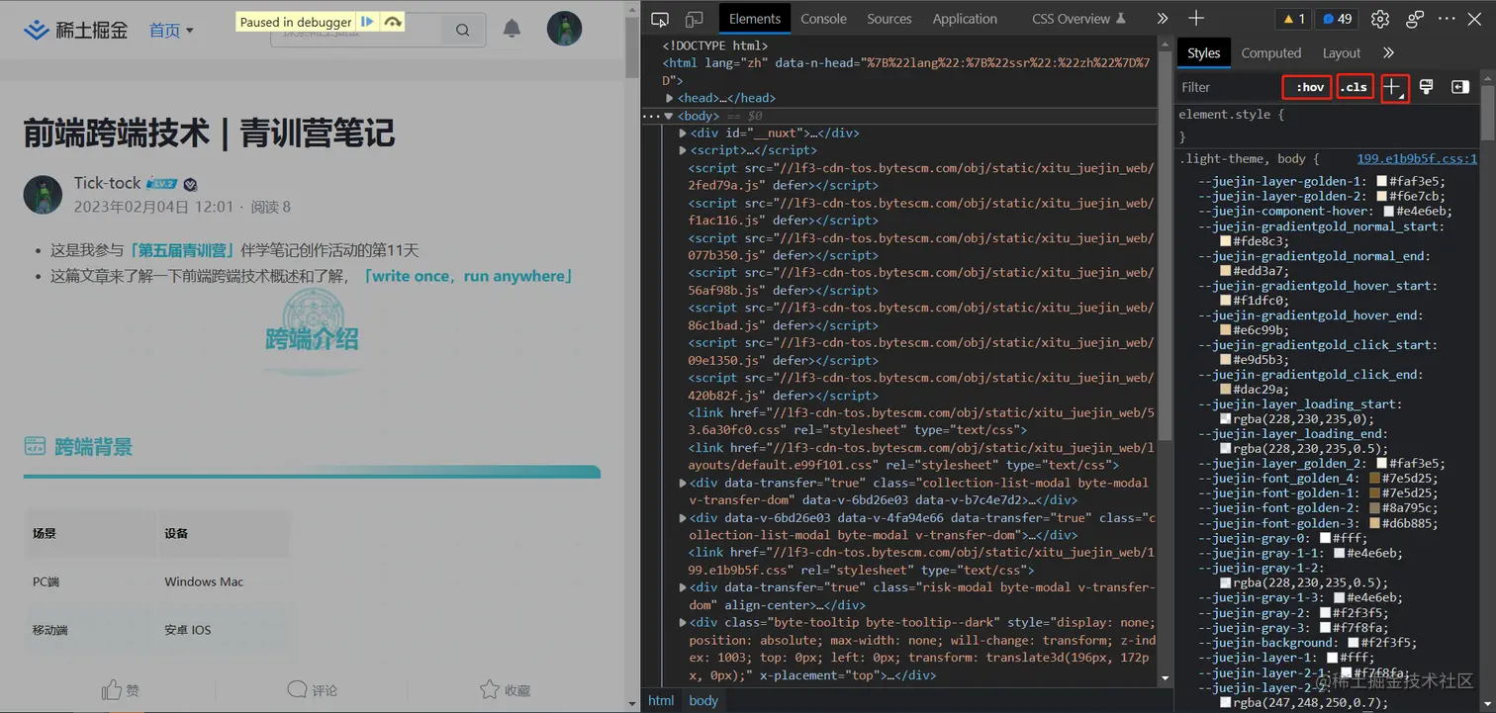1496x713 pixels.
Task: Open color picker for --juejin-component-hover swatch
Action: point(1388,212)
